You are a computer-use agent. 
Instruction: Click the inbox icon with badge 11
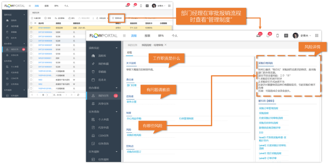point(258,35)
